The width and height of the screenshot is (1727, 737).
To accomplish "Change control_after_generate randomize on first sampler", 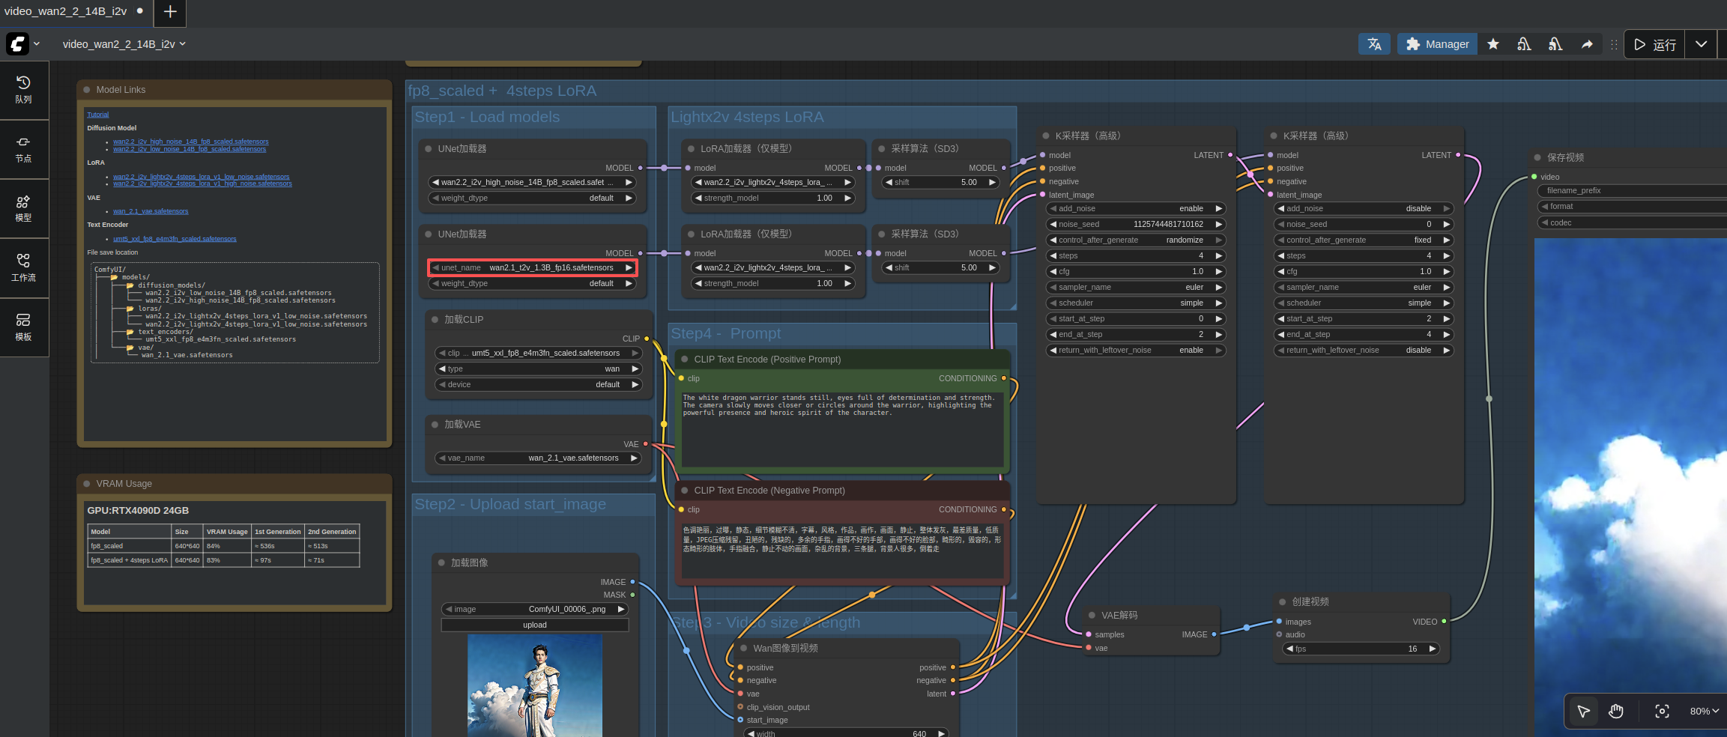I will click(1136, 240).
